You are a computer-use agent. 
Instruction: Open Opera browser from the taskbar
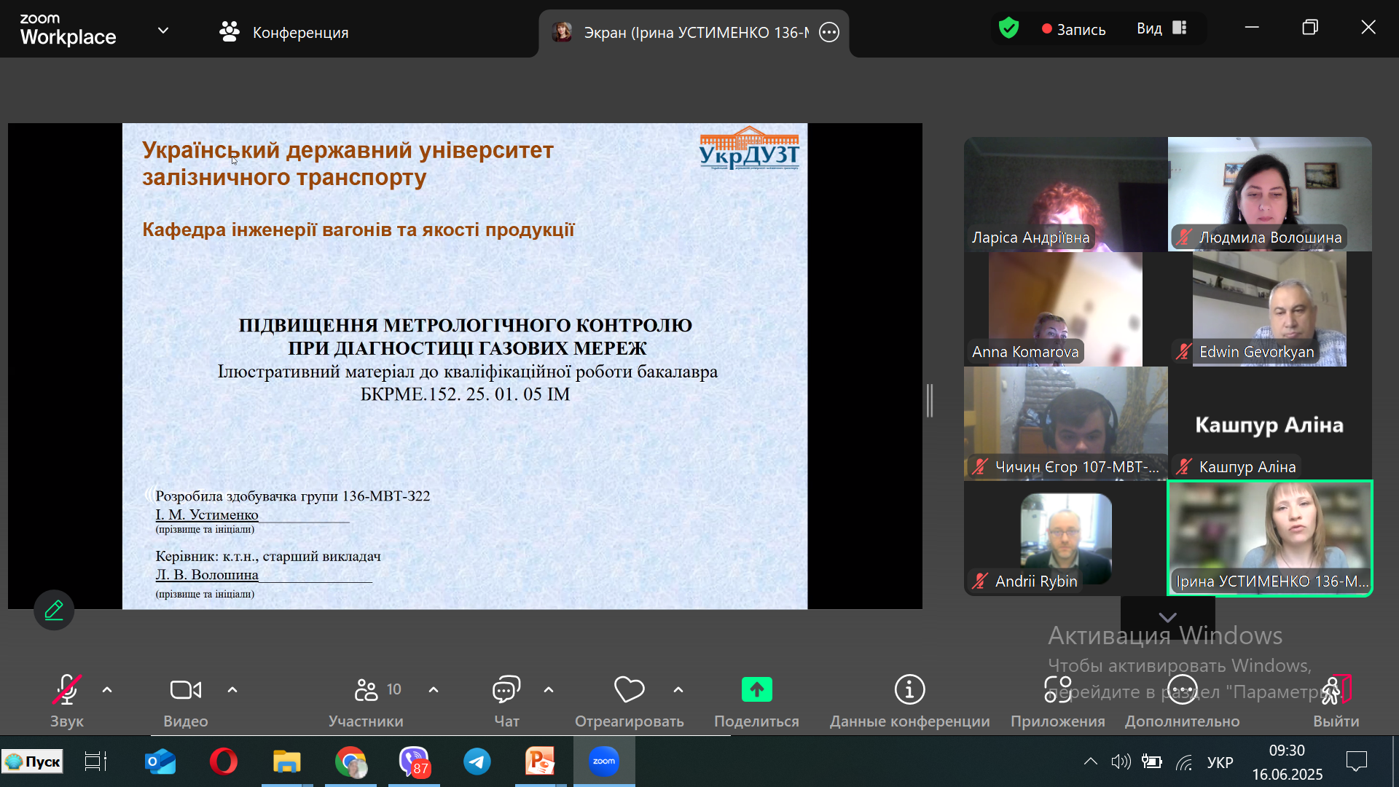pyautogui.click(x=224, y=761)
